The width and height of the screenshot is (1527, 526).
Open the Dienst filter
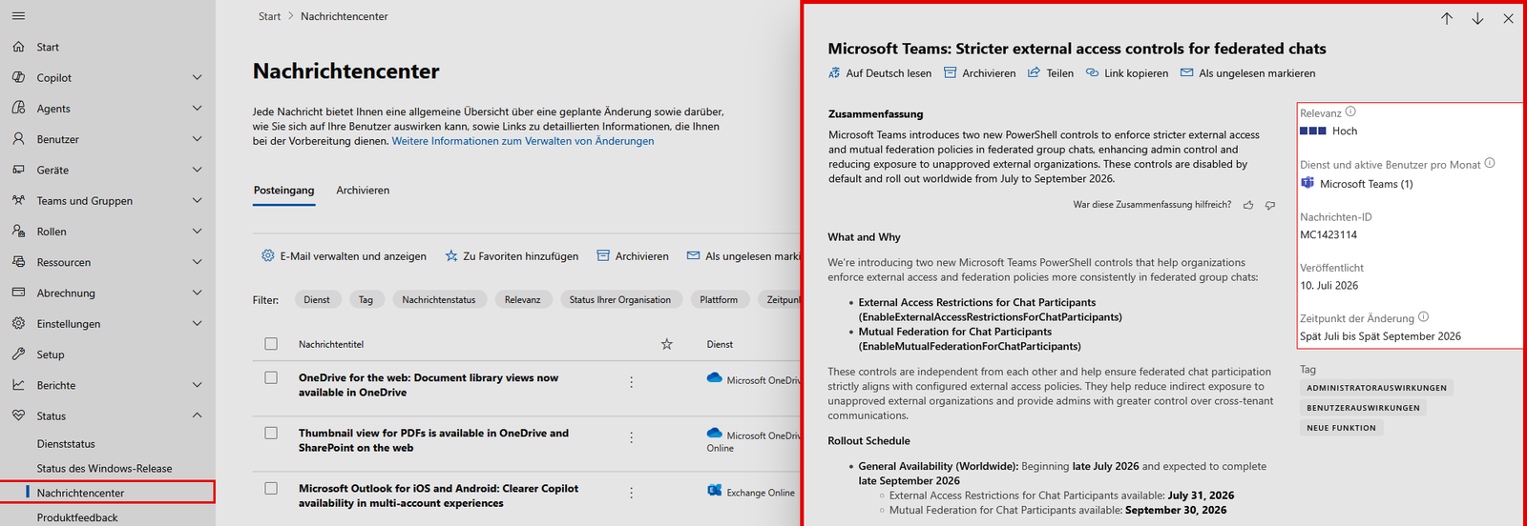click(317, 299)
